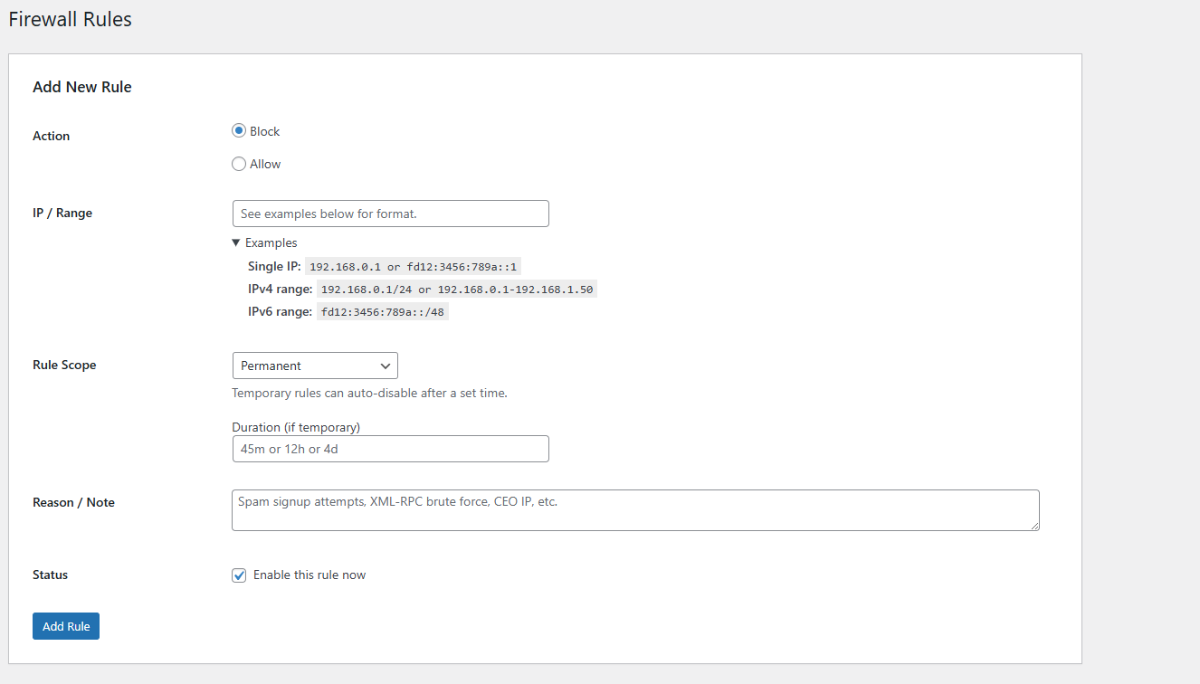Collapse the Examples disclosure triangle

(237, 242)
